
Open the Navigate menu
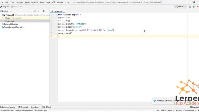(20, 2)
